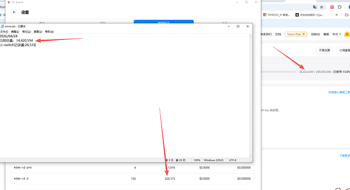
Task: Open Notepad 编辑(E) menu
Action: pos(15,31)
